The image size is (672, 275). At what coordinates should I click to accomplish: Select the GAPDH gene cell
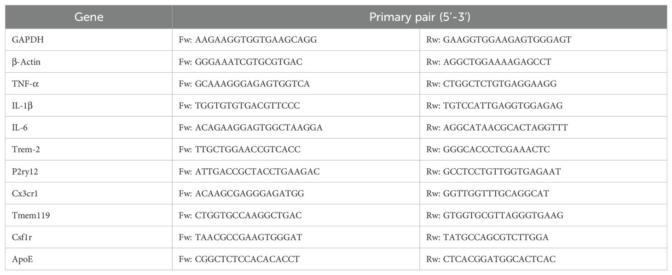89,40
